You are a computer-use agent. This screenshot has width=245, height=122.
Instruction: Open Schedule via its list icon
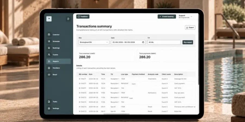pos(49,41)
